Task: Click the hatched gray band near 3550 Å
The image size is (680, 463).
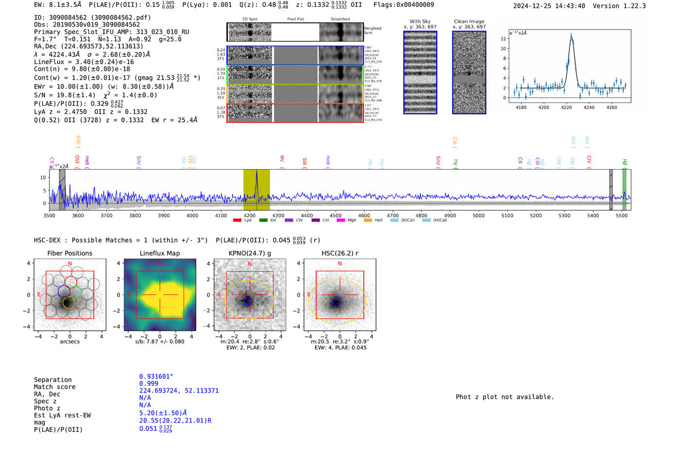Action: coord(62,190)
